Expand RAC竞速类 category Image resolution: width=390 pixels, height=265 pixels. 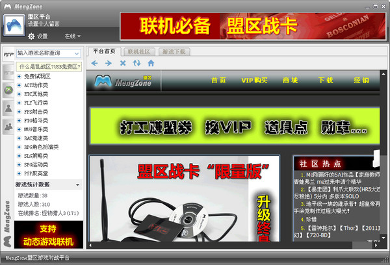point(19,138)
